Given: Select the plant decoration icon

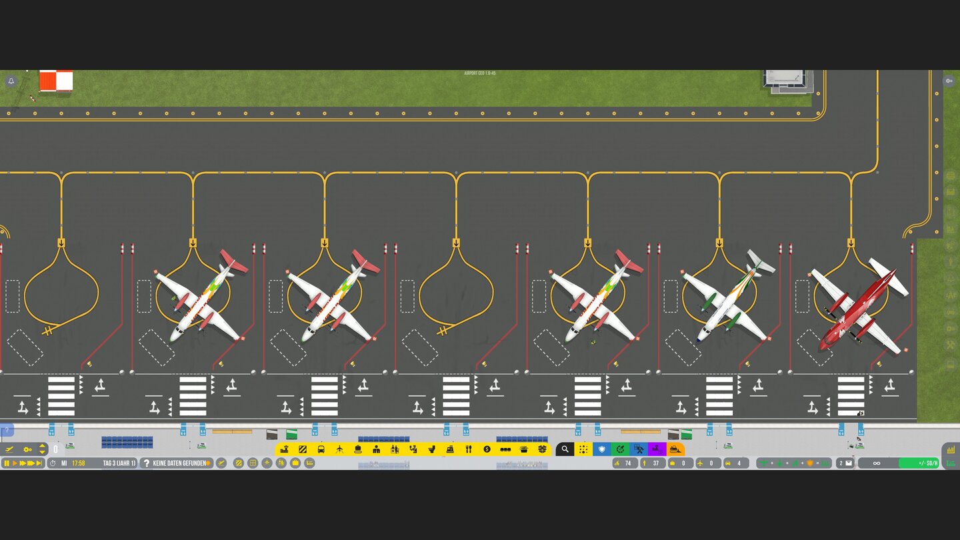Looking at the screenshot, I should (x=523, y=449).
